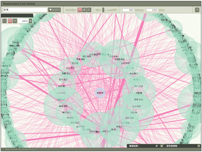Click the SEARCH button
This screenshot has height=152, width=202.
coord(54,10)
